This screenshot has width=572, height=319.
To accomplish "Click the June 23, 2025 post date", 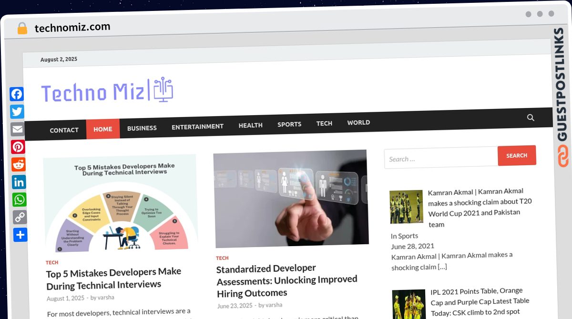I will click(235, 306).
